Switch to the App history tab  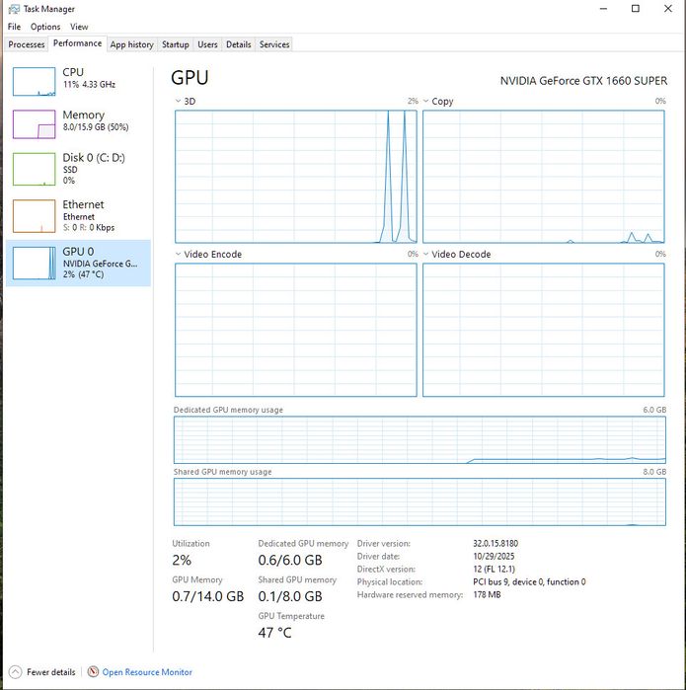[131, 44]
